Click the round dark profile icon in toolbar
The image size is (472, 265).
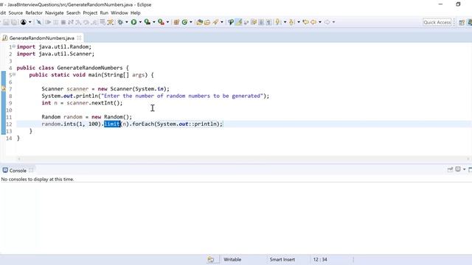[23, 22]
